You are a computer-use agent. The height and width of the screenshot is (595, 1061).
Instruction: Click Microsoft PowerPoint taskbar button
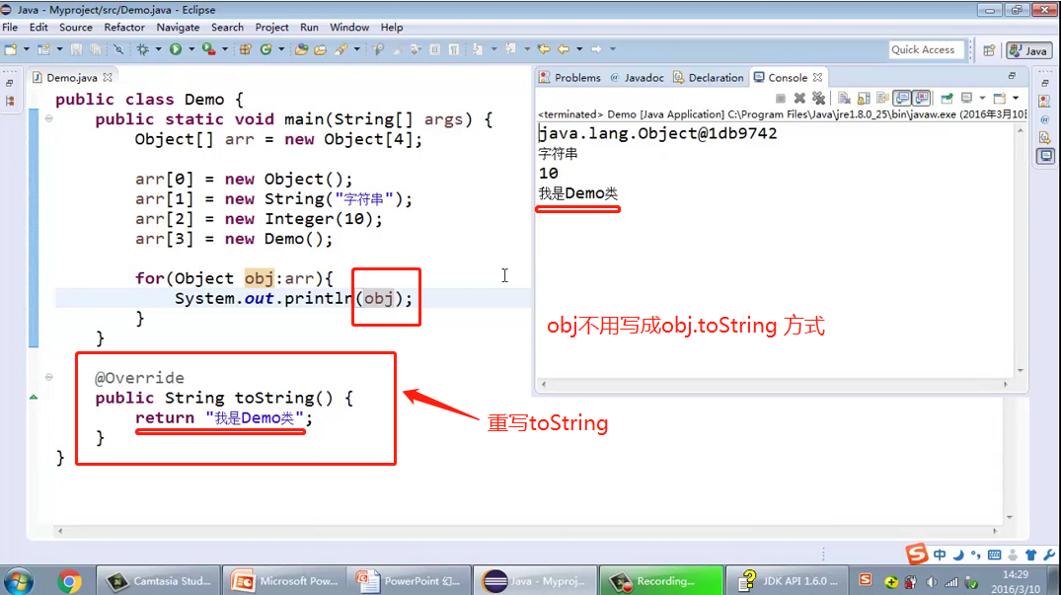285,581
